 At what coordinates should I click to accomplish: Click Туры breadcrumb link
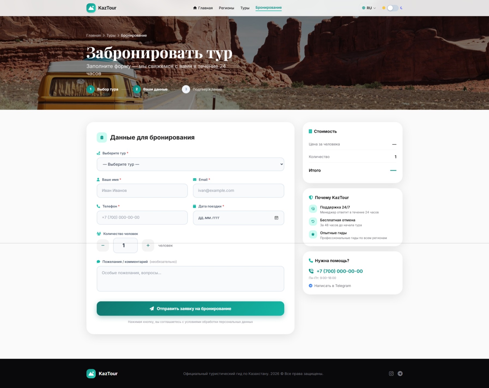[111, 35]
